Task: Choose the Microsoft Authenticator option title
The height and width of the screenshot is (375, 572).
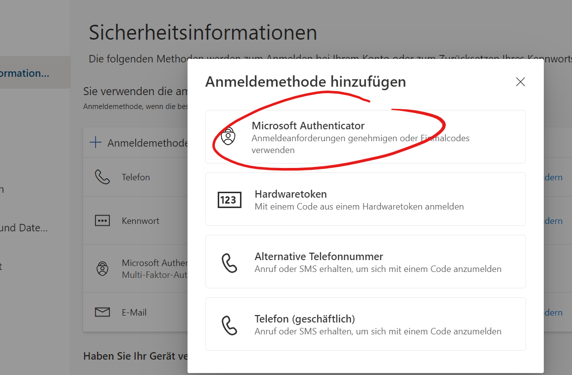Action: point(308,126)
